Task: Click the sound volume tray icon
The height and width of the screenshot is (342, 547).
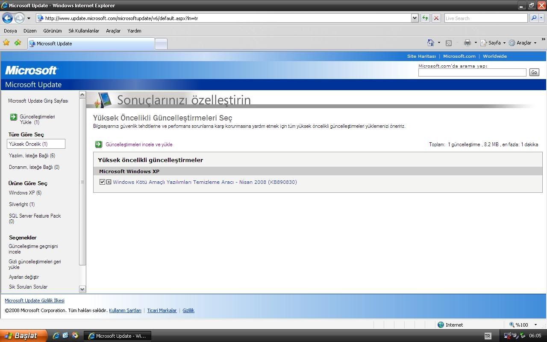Action: click(x=515, y=336)
